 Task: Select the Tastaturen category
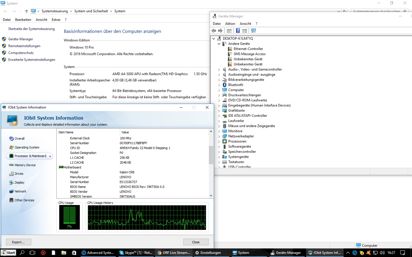coord(236,162)
